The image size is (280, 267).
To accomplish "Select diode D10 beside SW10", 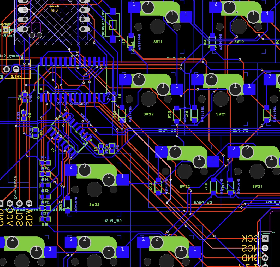I will (x=212, y=42).
